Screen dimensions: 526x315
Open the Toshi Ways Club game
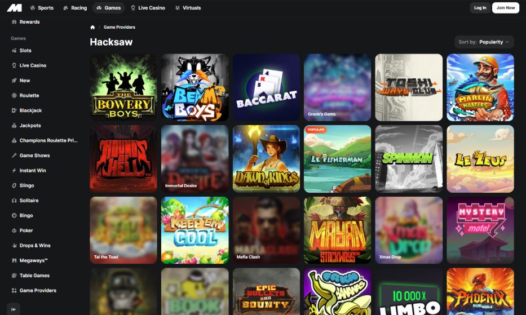[x=409, y=87]
